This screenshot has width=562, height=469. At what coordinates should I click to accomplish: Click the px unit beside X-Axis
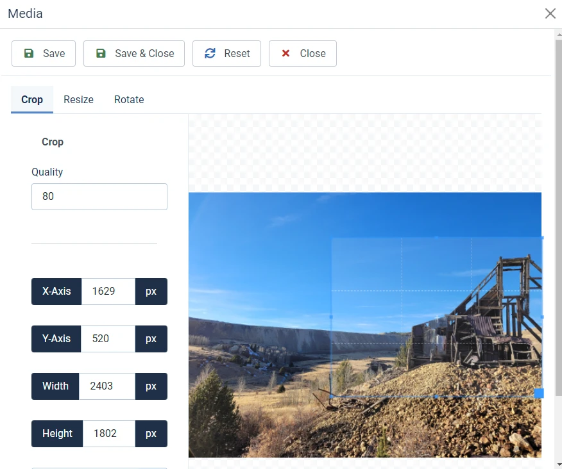tap(151, 292)
